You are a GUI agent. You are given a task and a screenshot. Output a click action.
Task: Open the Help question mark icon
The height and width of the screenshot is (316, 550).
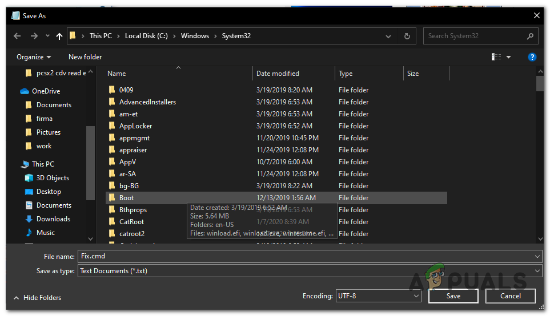532,56
